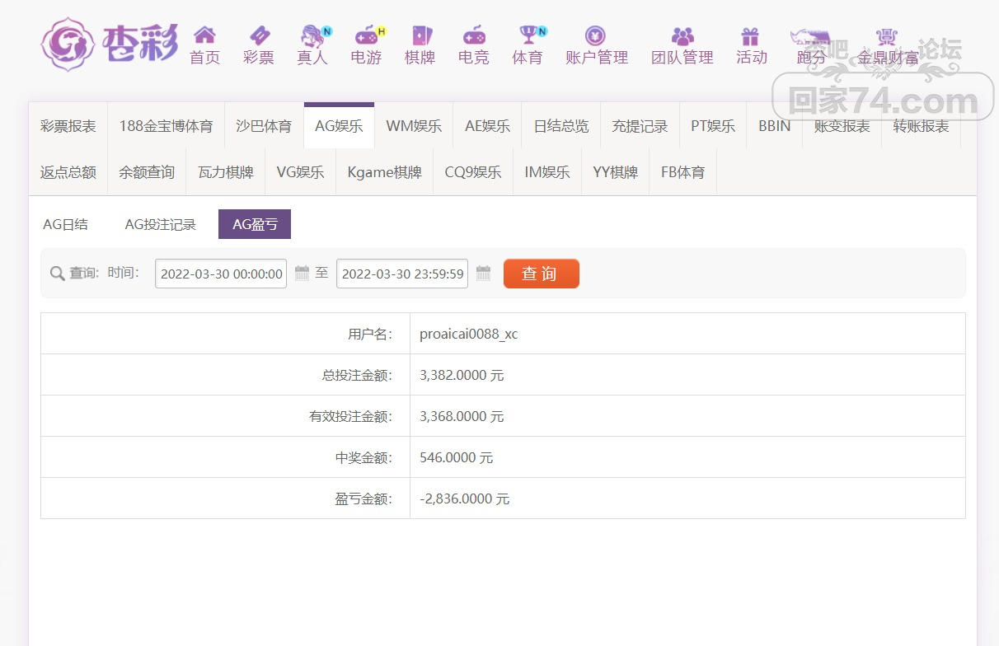Screen dimensions: 999x646
Task: Open the account management icon (账户管理)
Action: point(596,35)
